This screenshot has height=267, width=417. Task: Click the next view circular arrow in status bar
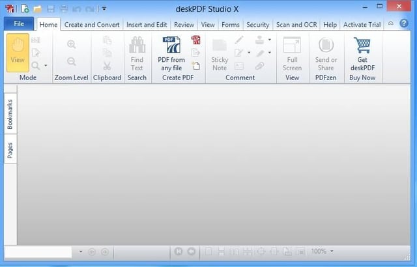click(x=105, y=251)
